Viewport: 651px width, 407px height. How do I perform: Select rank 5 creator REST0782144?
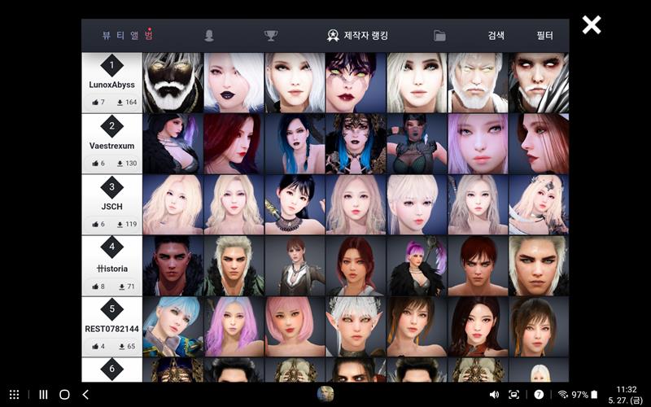pyautogui.click(x=111, y=326)
